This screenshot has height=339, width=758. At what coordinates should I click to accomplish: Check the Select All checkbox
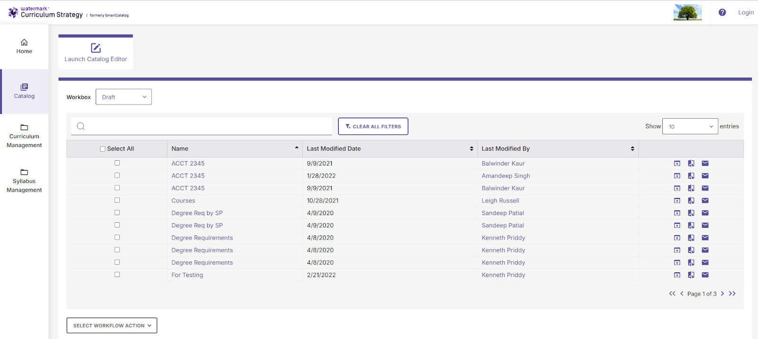103,149
